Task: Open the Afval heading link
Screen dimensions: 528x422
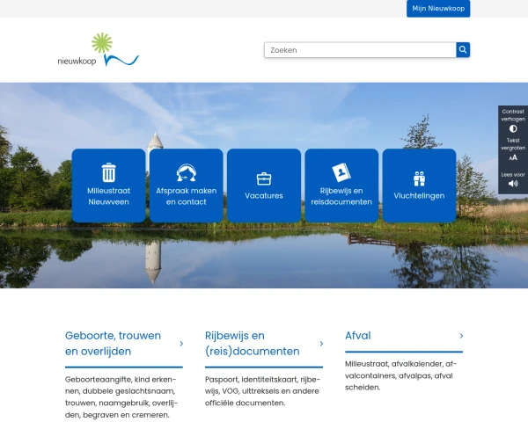Action: point(357,336)
